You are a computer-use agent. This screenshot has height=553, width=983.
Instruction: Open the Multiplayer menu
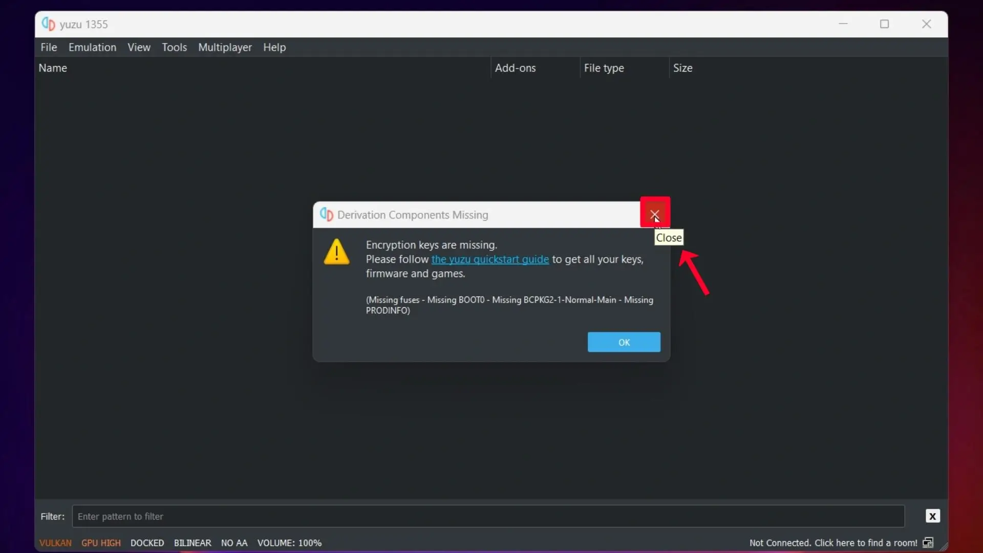tap(225, 47)
